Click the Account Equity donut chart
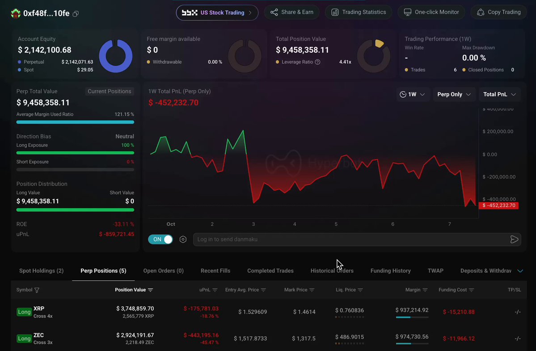Image resolution: width=536 pixels, height=351 pixels. coord(115,56)
